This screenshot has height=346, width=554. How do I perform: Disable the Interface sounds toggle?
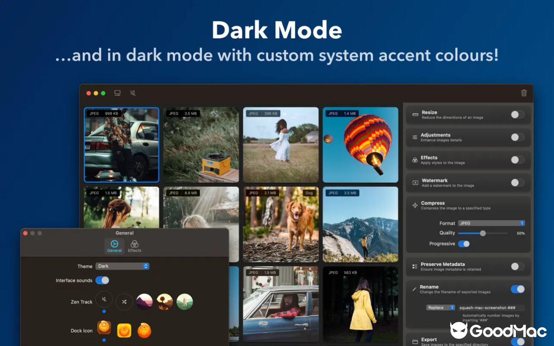pos(102,280)
